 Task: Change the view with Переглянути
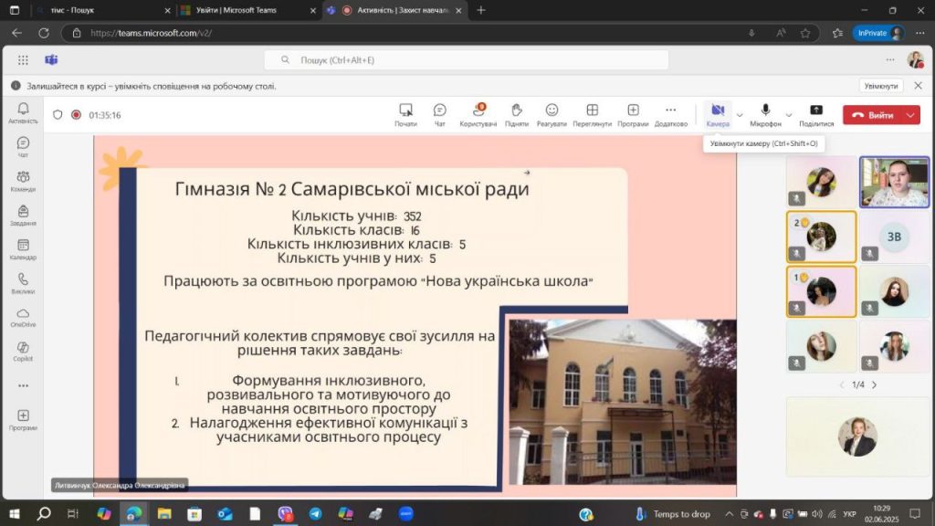[x=592, y=114]
